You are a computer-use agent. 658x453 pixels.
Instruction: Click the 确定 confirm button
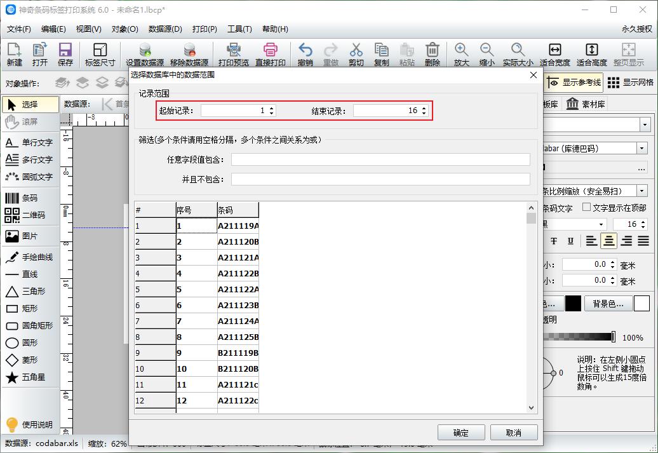[461, 432]
